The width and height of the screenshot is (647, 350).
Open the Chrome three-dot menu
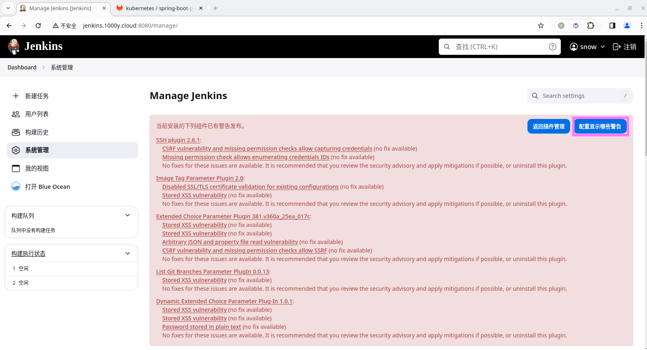642,26
